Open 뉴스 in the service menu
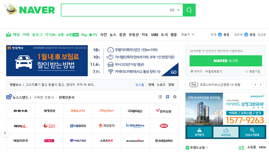Viewport: 269px width, 152px height. (113, 34)
